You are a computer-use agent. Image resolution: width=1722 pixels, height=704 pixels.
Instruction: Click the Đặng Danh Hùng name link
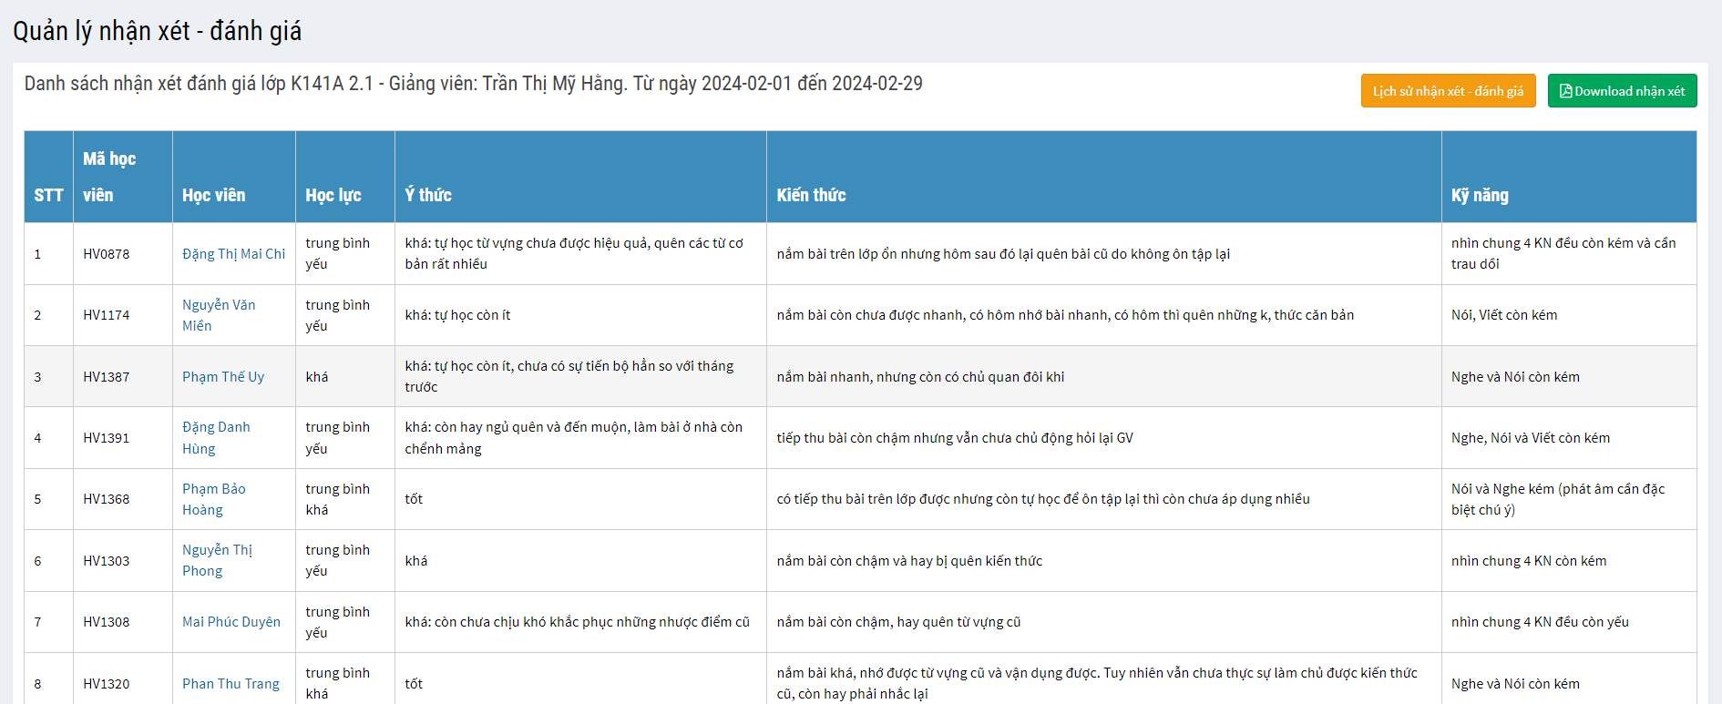point(215,438)
